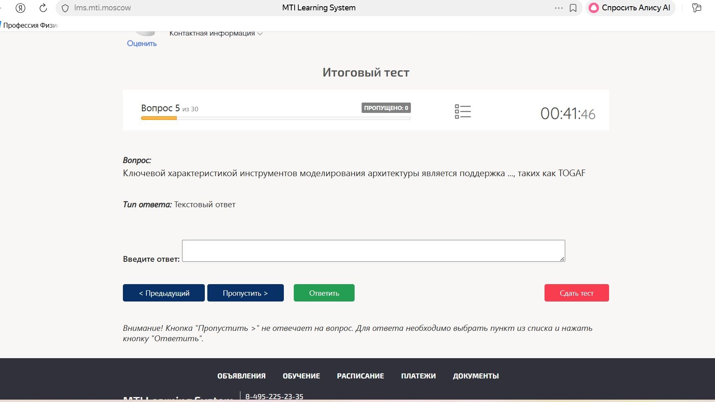Open the Расписание footer menu item
715x402 pixels.
pos(360,376)
